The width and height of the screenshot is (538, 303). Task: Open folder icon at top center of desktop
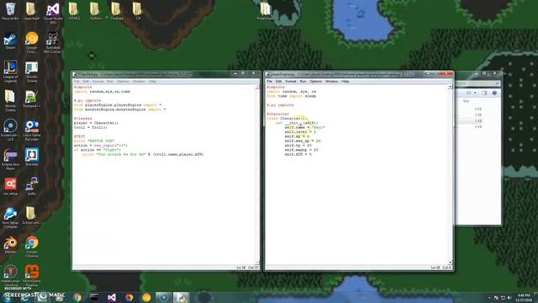[265, 11]
